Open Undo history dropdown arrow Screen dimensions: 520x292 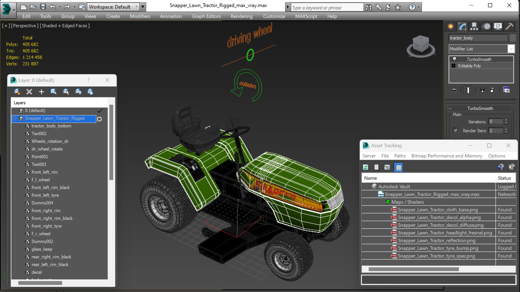(x=60, y=7)
